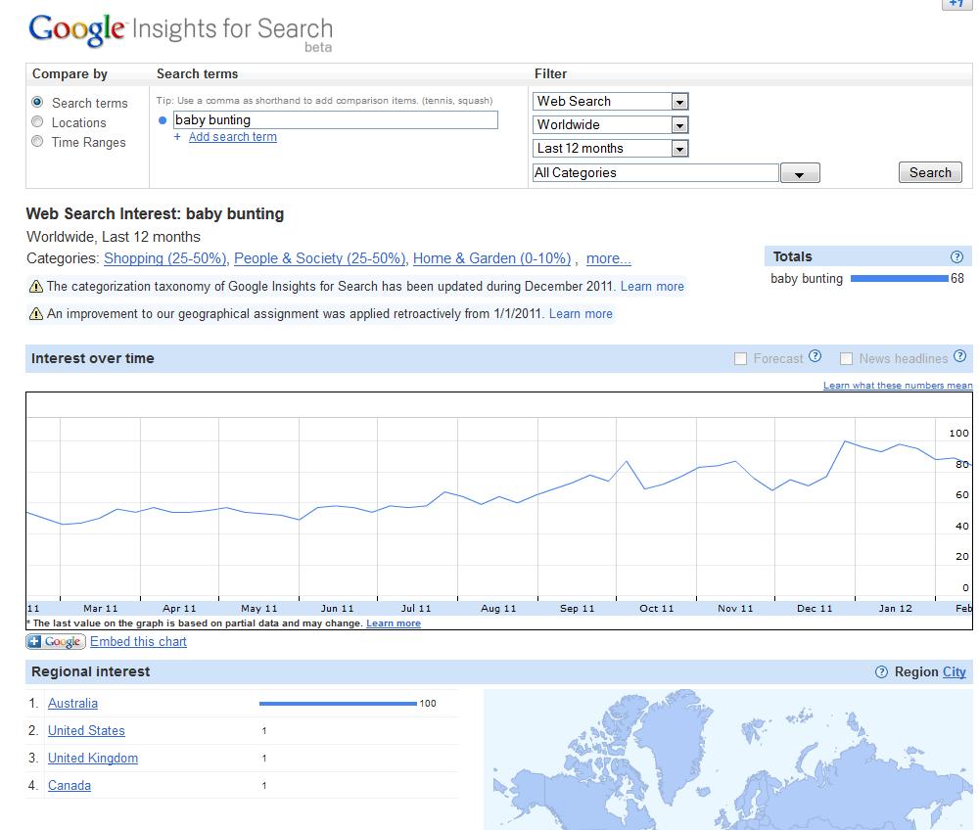The height and width of the screenshot is (830, 979).
Task: Select the Search terms radio button
Action: tap(37, 102)
